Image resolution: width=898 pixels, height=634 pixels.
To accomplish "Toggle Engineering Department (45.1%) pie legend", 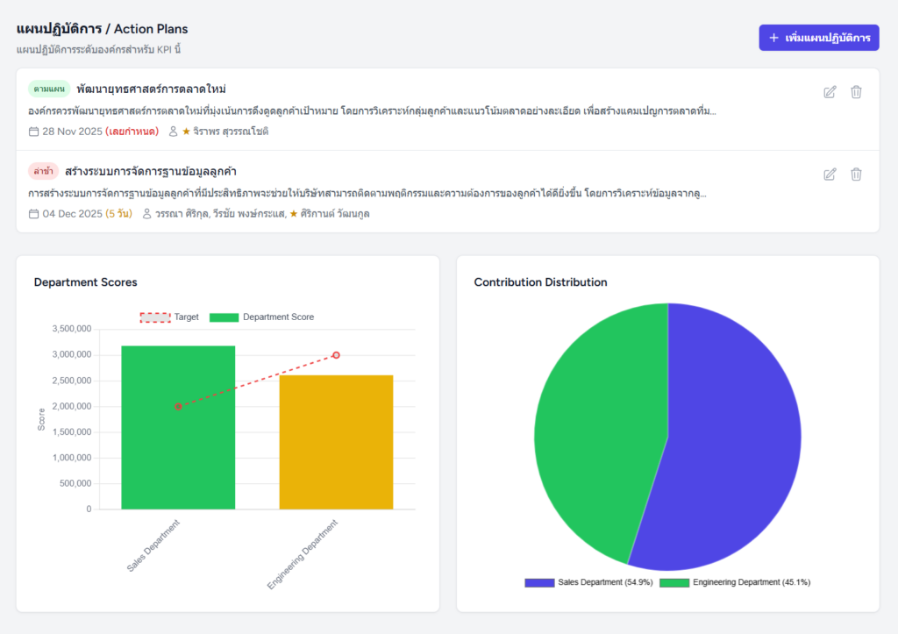I will click(735, 582).
